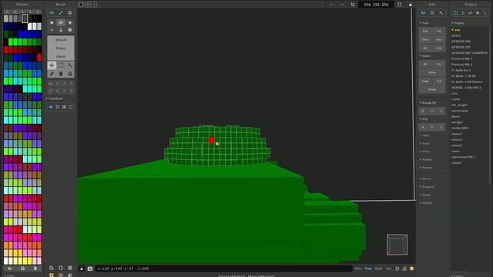Pick the red swatch at palette right edge
493x277 pixels.
pyautogui.click(x=39, y=58)
